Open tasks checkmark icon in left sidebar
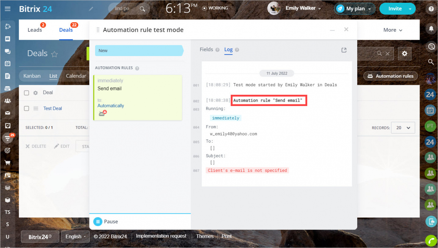 [x=8, y=126]
